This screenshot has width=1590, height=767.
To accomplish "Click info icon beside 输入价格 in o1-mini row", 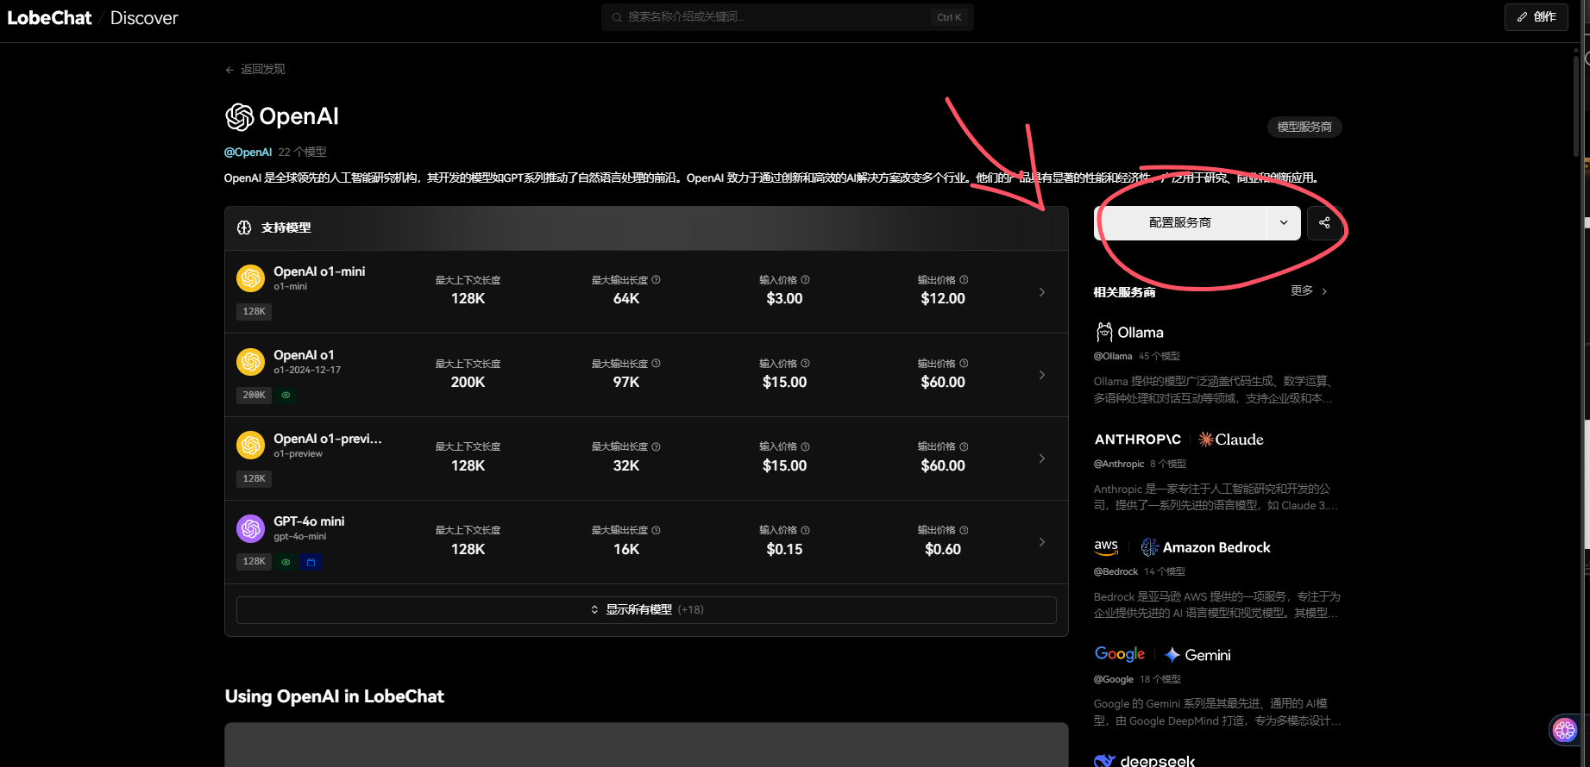I will [806, 279].
